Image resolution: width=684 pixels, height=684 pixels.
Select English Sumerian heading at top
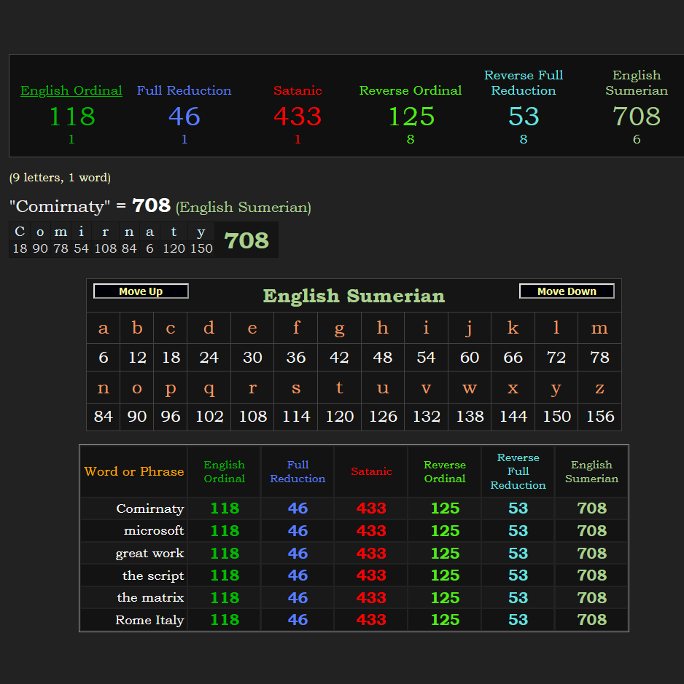(637, 83)
